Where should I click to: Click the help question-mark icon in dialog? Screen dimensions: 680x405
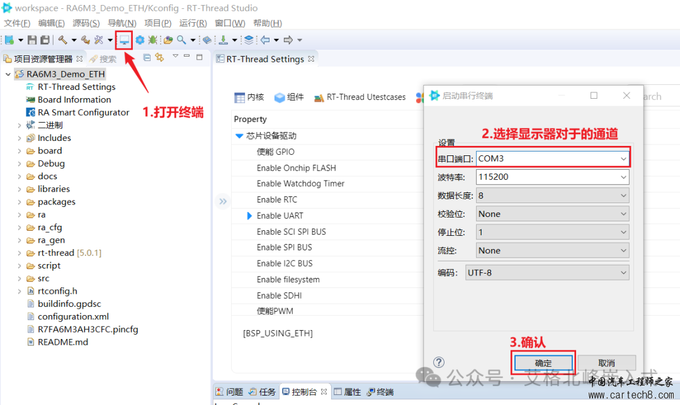[439, 362]
